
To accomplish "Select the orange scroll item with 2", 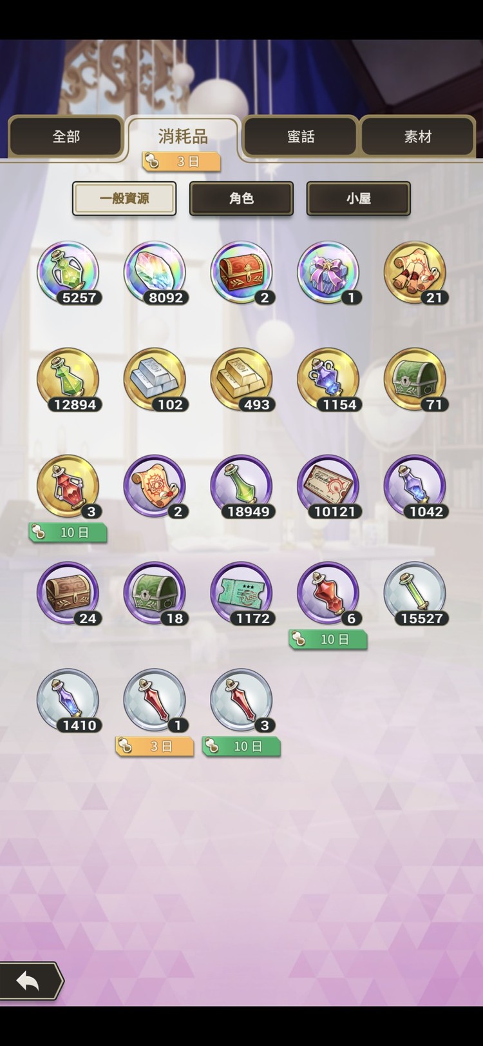I will click(155, 488).
